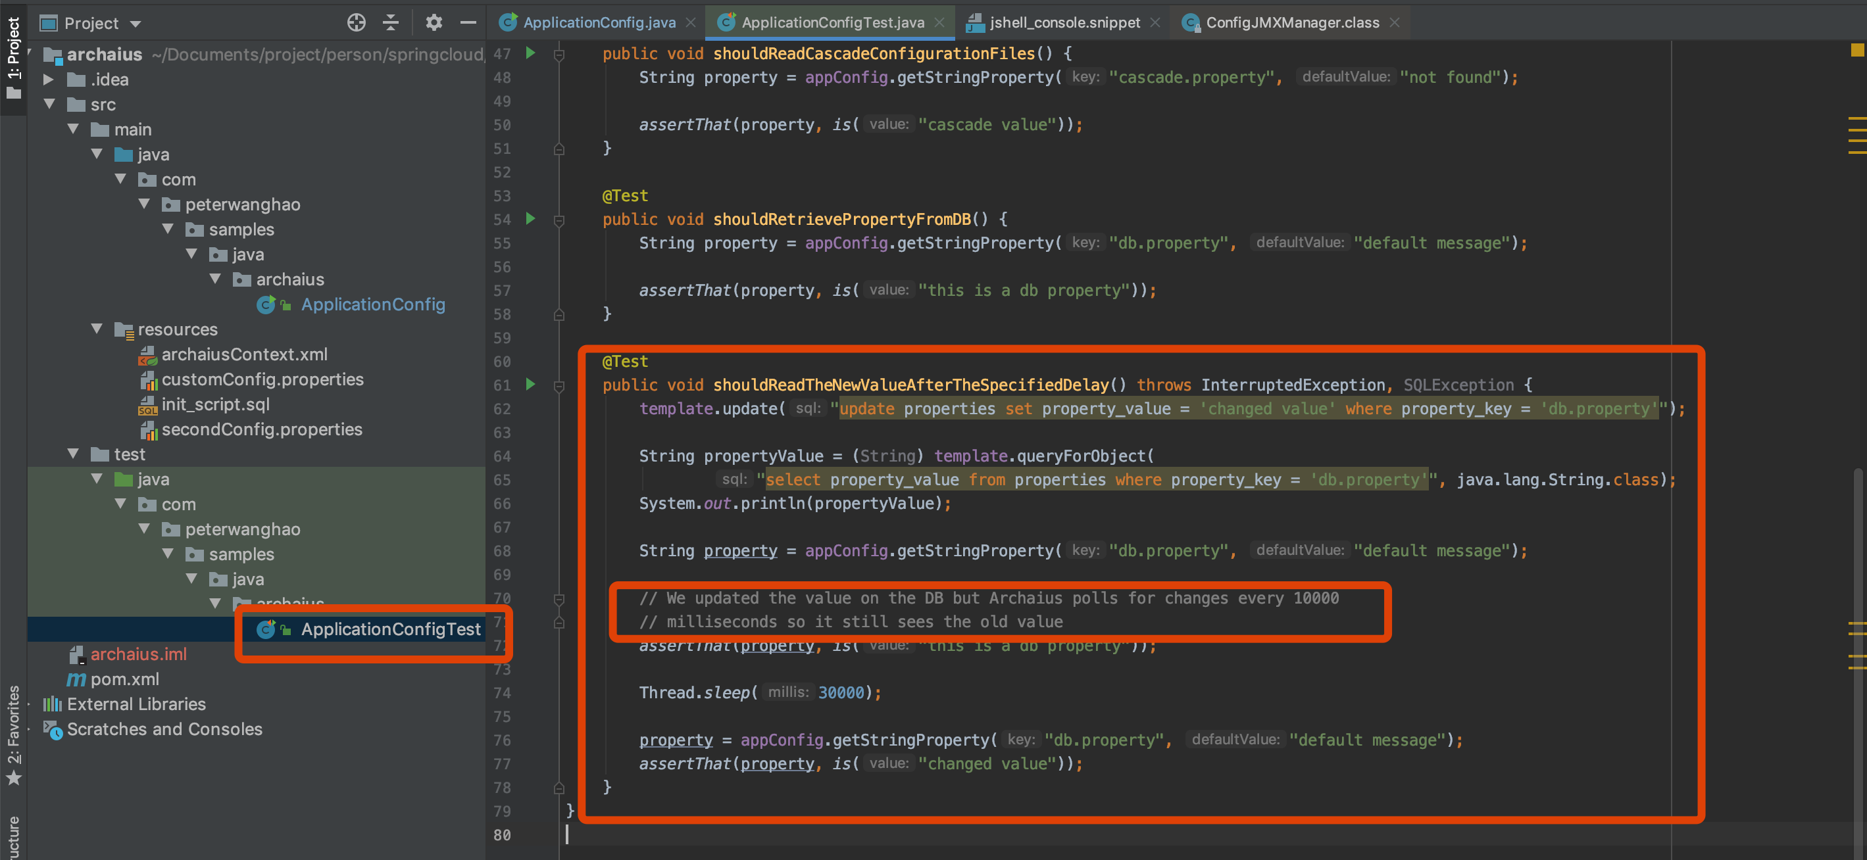Fold the method at line 61 gutter
This screenshot has width=1867, height=860.
[559, 386]
